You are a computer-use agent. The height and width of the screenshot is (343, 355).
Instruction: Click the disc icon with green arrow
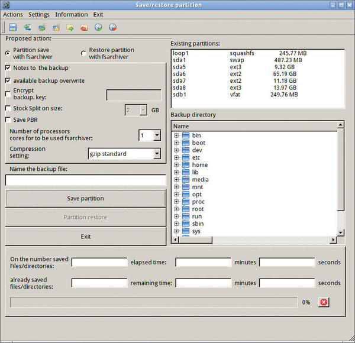pyautogui.click(x=98, y=27)
